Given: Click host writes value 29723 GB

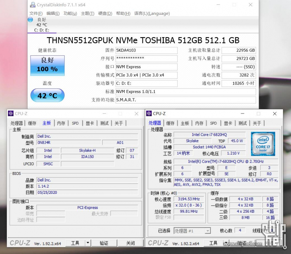Looking at the screenshot, I should 239,59.
